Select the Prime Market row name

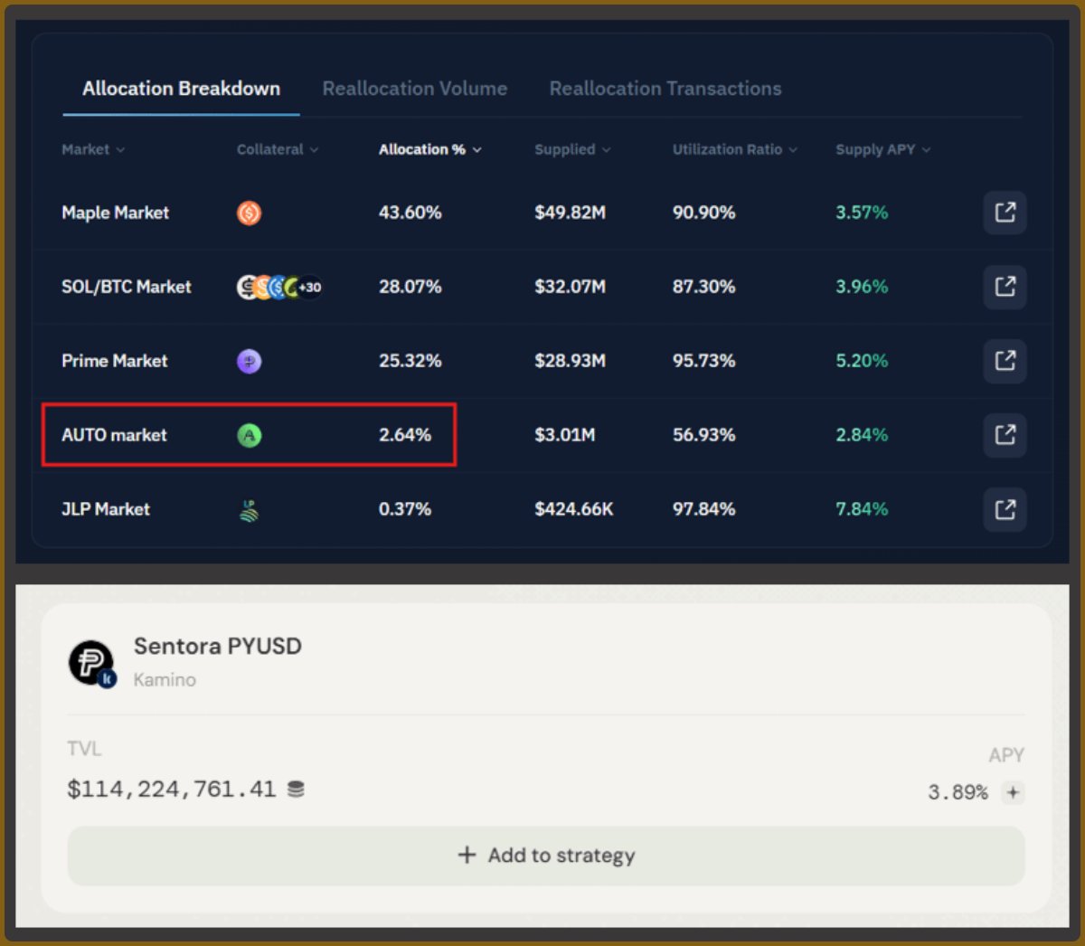pos(115,361)
